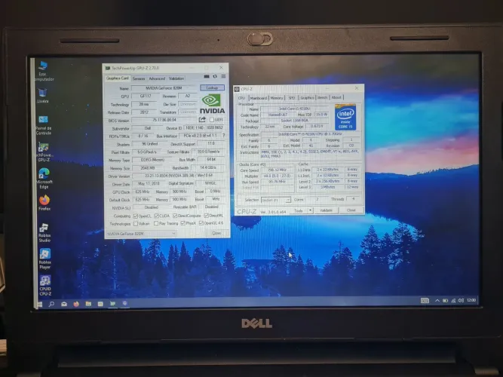This screenshot has width=503, height=377.
Task: Click the Intel Core i5 badge in CPU-Z
Action: click(345, 117)
